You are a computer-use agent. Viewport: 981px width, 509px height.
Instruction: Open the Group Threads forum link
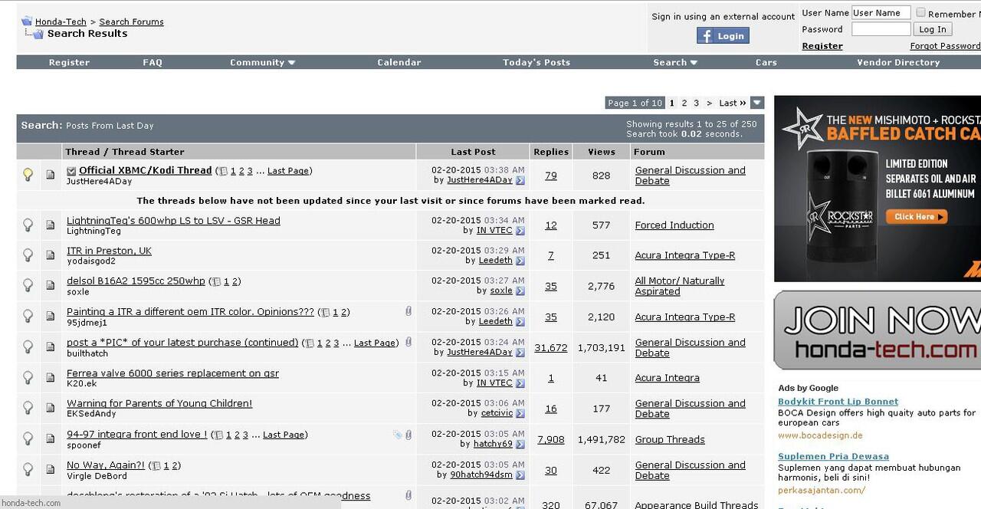coord(670,440)
